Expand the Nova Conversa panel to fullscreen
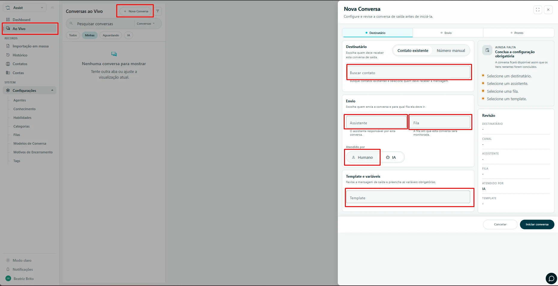Image resolution: width=558 pixels, height=286 pixels. click(538, 10)
